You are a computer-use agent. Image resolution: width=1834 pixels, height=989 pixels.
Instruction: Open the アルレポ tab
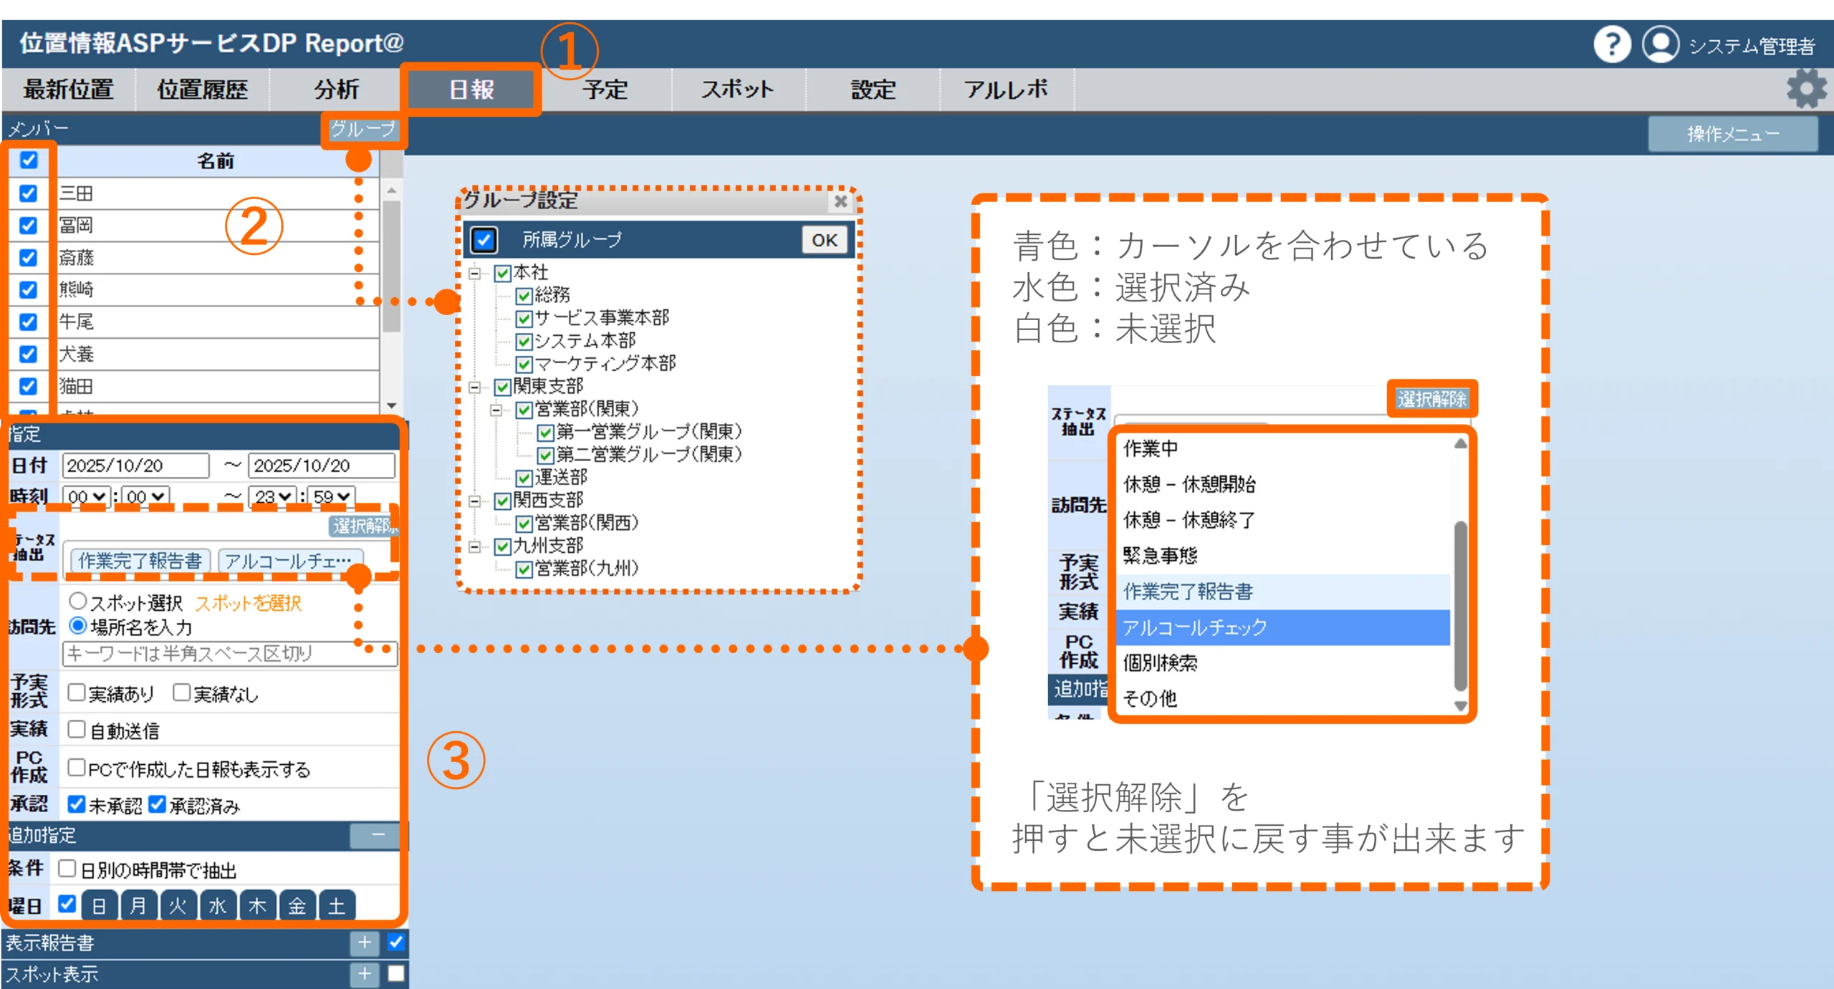click(x=1005, y=90)
